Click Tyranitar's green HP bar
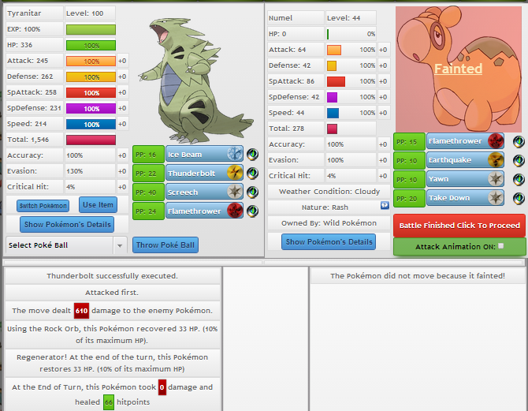 pyautogui.click(x=91, y=45)
